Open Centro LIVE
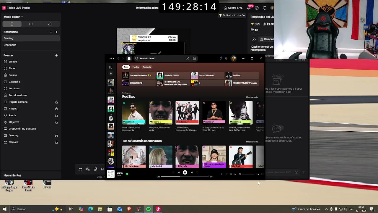The width and height of the screenshot is (378, 213). 233,8
